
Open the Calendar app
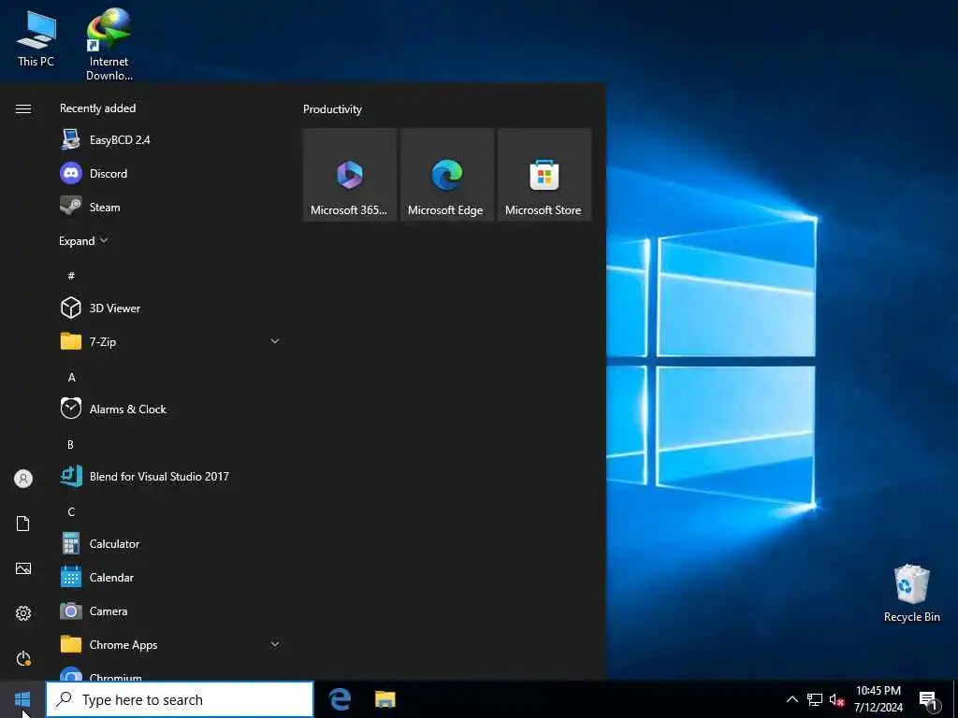click(171, 577)
